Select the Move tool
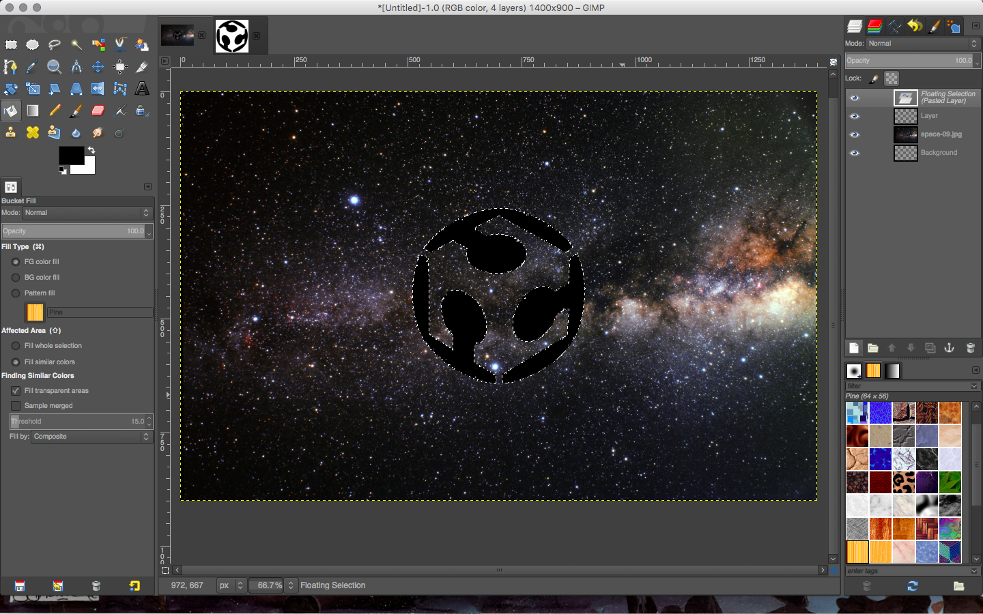The image size is (983, 614). [98, 67]
